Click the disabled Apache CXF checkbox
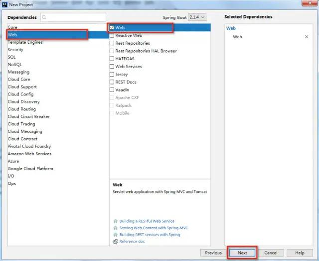Screen dimensions: 319x261 pyautogui.click(x=112, y=97)
